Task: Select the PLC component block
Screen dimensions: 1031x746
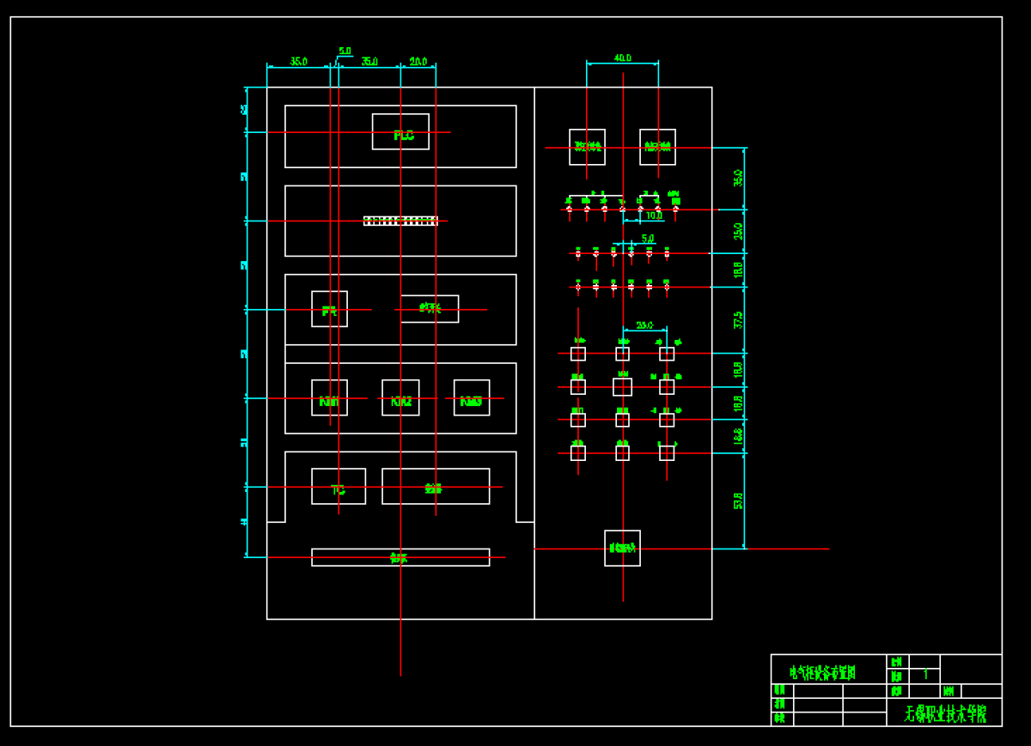Action: coord(400,133)
